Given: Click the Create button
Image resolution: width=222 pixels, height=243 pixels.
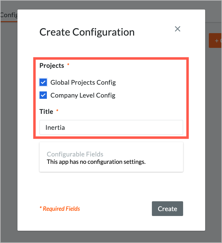Looking at the screenshot, I should [x=167, y=209].
